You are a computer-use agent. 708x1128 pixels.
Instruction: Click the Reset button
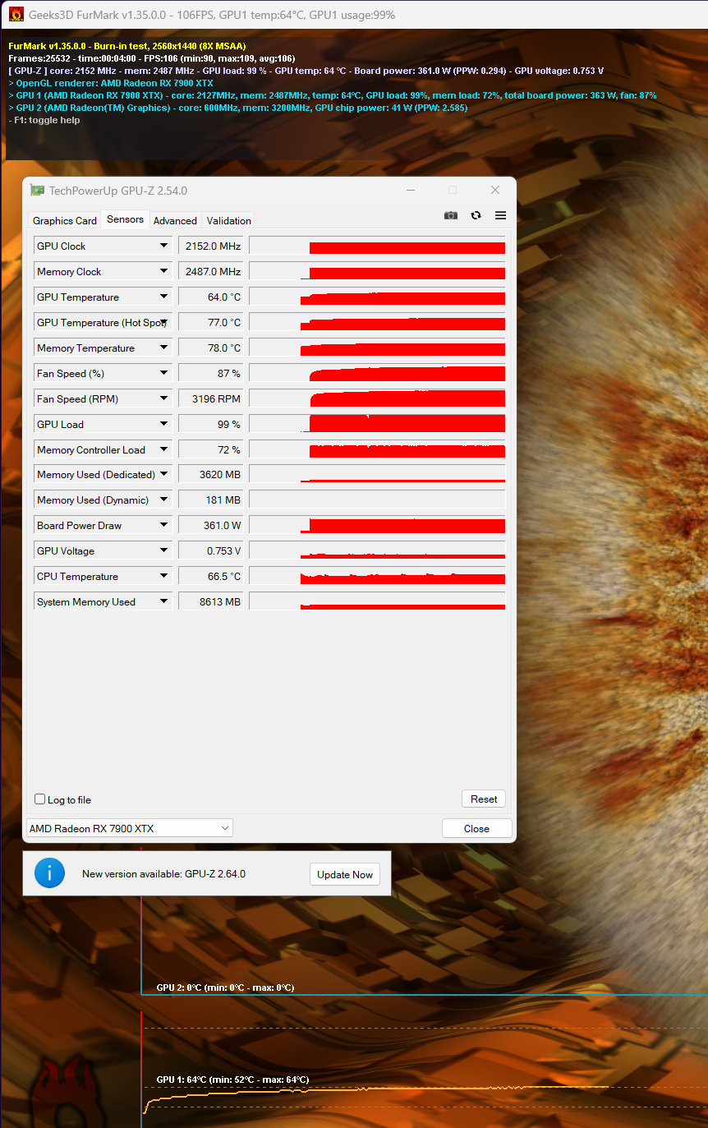click(484, 799)
